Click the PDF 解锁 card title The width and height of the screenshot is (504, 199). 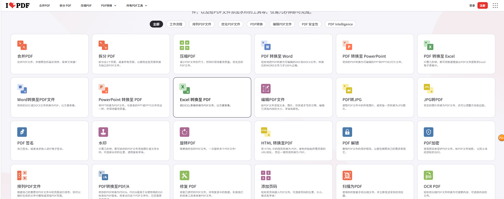(x=351, y=143)
